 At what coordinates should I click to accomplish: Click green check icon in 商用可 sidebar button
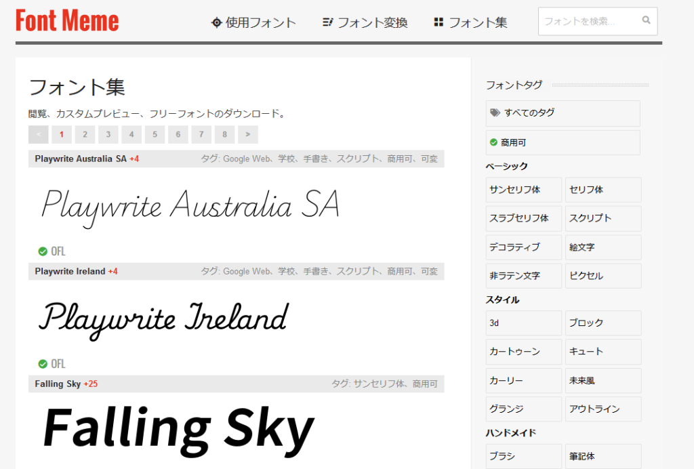[x=493, y=142]
